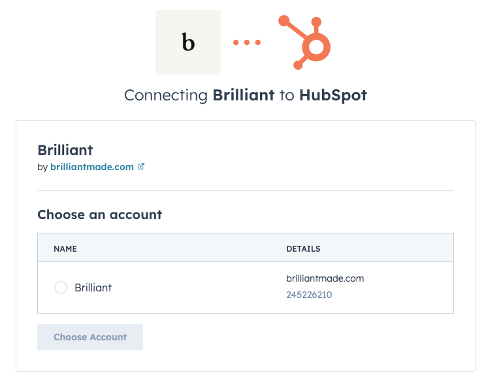This screenshot has width=501, height=384.
Task: Click the orange three-dot connector
Action: (x=247, y=42)
